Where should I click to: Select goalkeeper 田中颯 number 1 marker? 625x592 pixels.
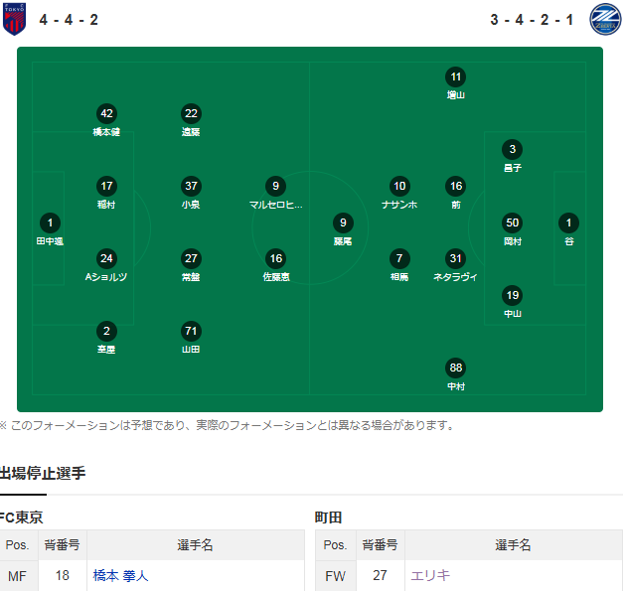(x=50, y=223)
